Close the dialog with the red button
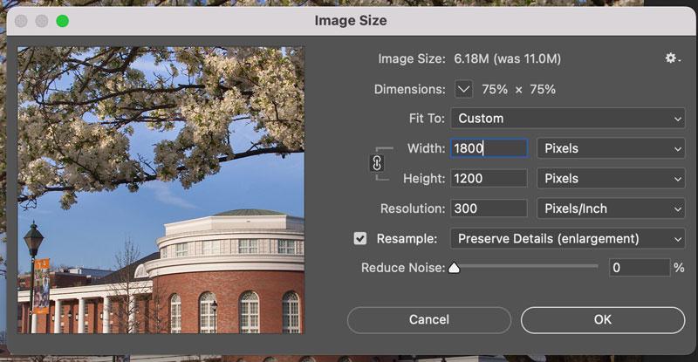This screenshot has height=362, width=698. (x=22, y=20)
